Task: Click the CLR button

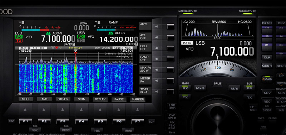Action: 267,58
